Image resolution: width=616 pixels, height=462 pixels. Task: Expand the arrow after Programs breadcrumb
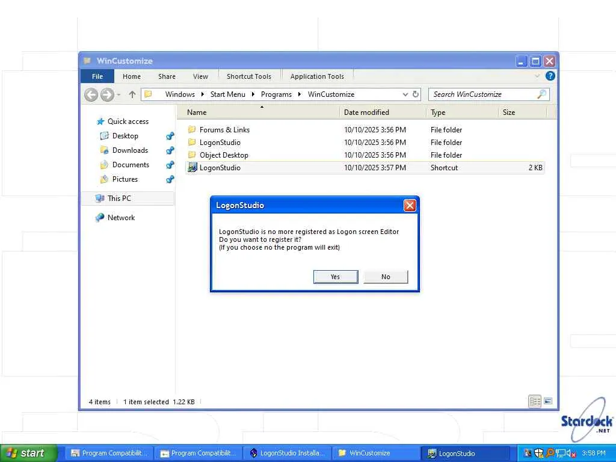(300, 94)
